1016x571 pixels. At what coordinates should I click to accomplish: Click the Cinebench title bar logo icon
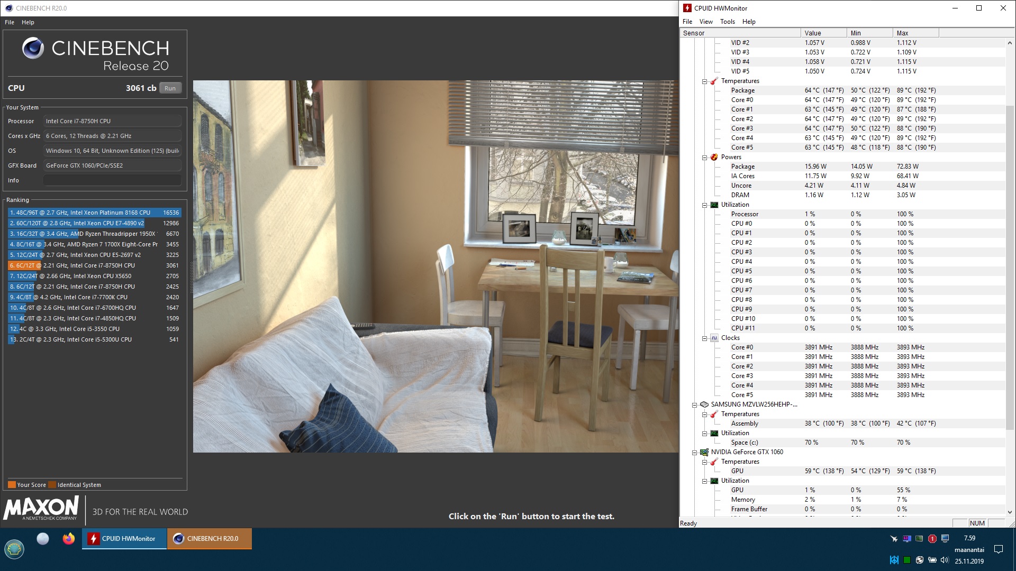pyautogui.click(x=9, y=8)
